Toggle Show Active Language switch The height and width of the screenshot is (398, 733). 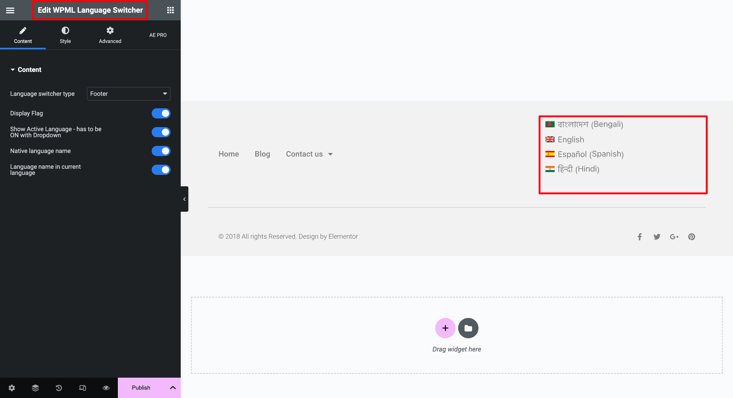[161, 132]
